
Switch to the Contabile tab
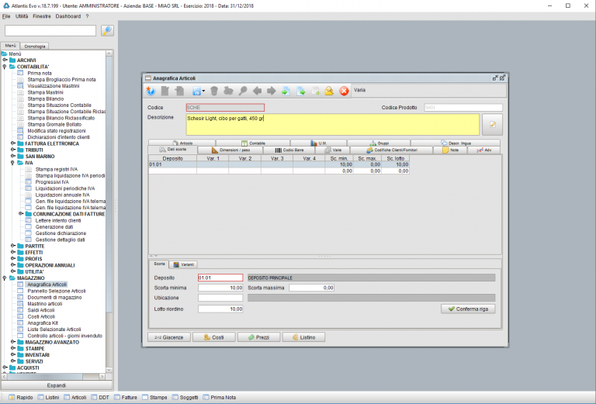[x=253, y=143]
